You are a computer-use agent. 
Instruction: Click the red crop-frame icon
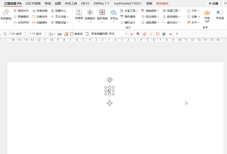(158, 34)
